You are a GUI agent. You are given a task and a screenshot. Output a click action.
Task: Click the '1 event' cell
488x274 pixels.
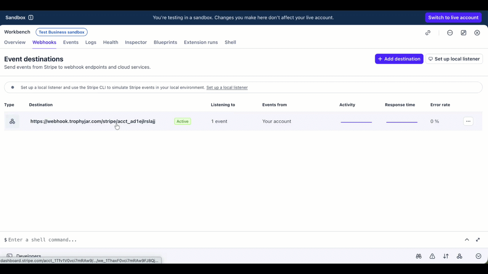click(219, 121)
